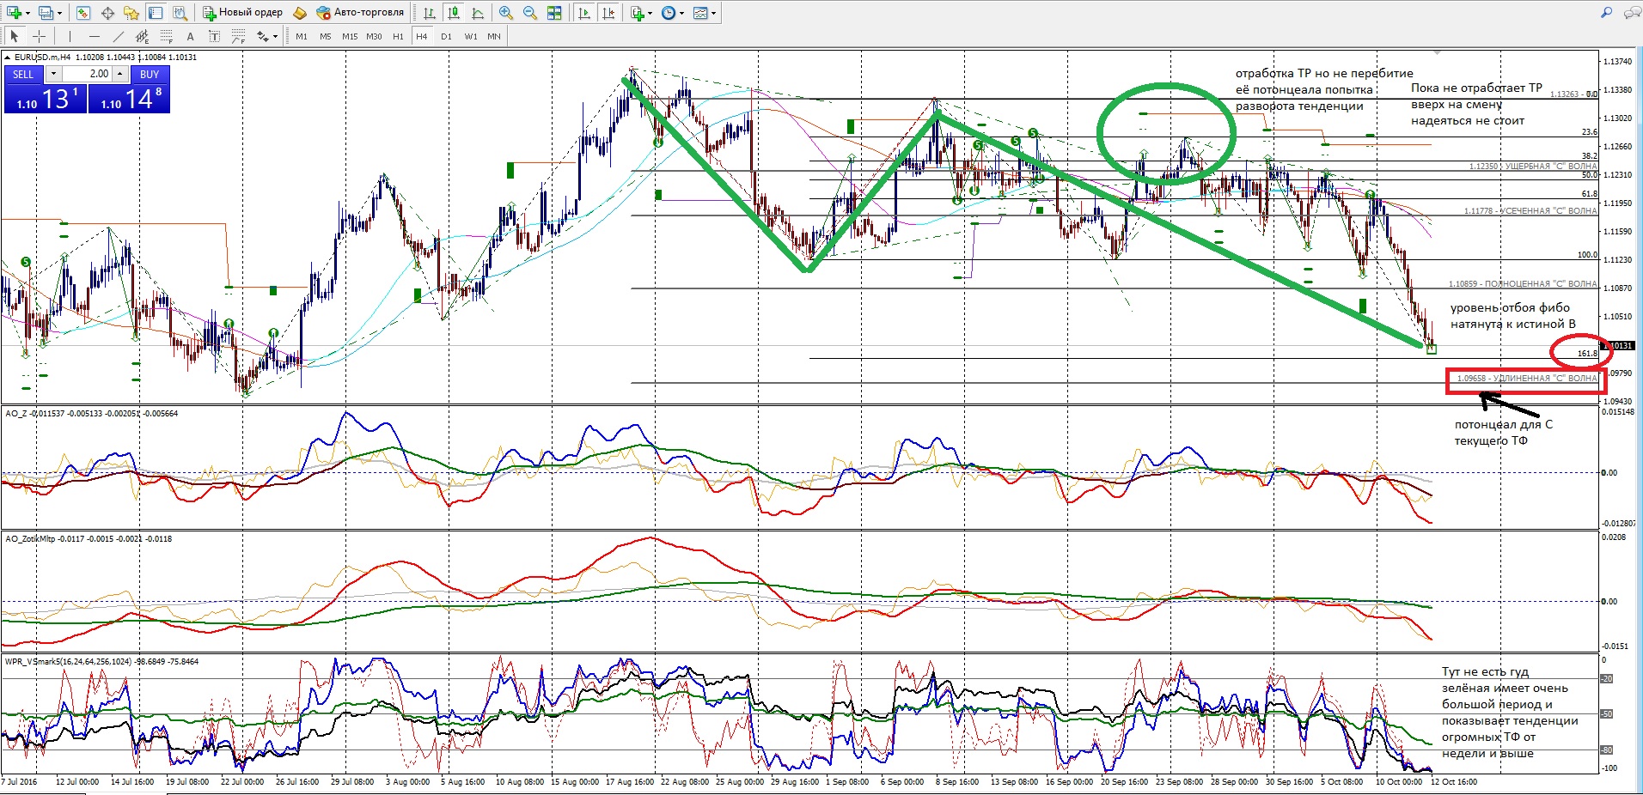
Task: Select the Vertical Line drawing tool
Action: point(70,36)
